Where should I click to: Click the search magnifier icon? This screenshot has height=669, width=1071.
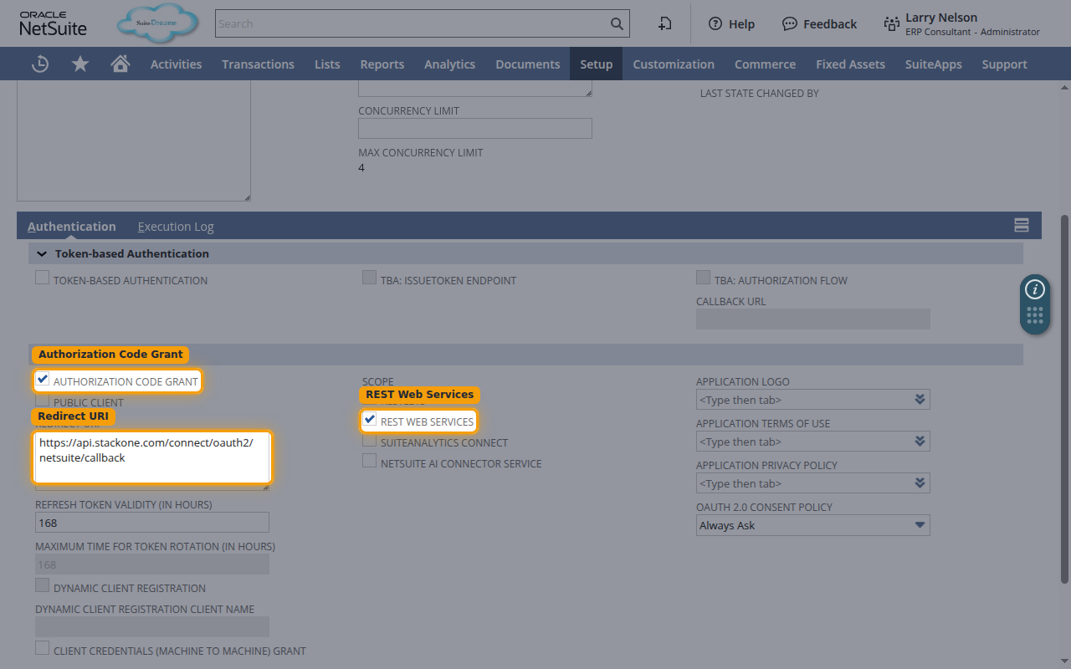[x=617, y=23]
